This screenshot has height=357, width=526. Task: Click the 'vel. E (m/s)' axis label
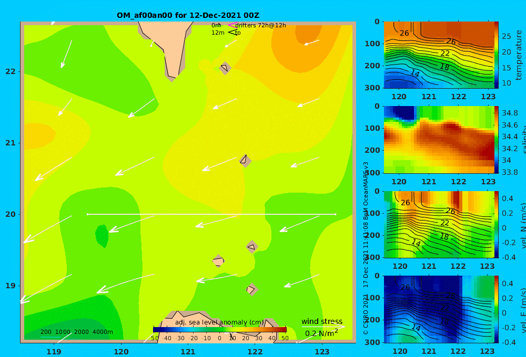coord(523,310)
